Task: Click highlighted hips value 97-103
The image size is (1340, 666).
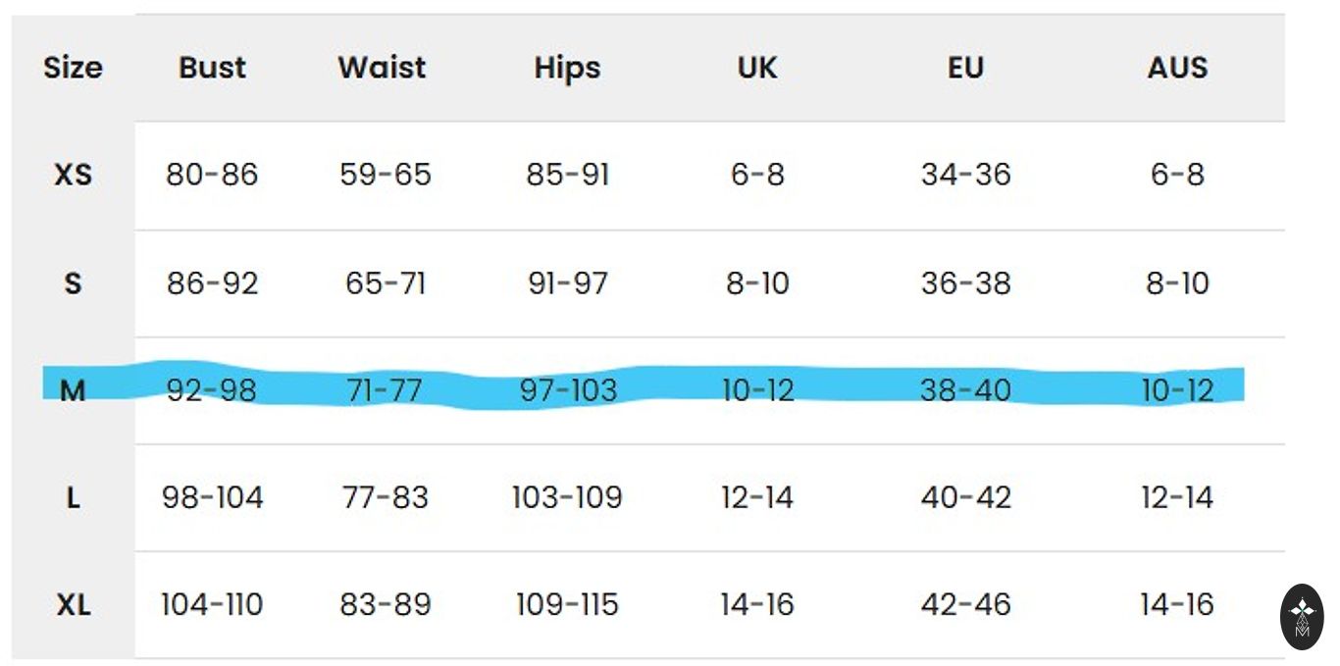Action: pyautogui.click(x=568, y=390)
